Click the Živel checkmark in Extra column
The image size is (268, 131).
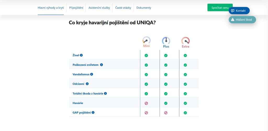click(185, 55)
